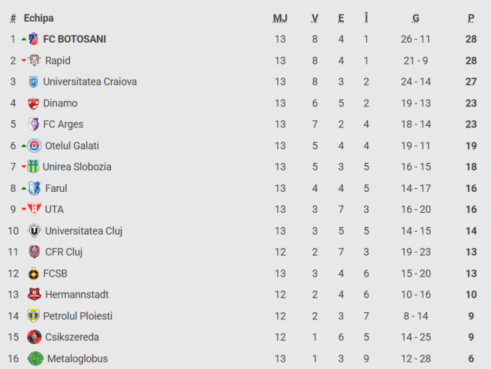
Task: Click the Farul team logo
Action: click(x=34, y=188)
